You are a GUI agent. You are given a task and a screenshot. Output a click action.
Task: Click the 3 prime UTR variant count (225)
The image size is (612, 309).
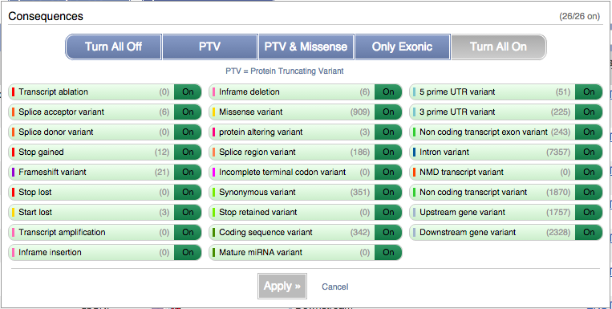point(561,112)
